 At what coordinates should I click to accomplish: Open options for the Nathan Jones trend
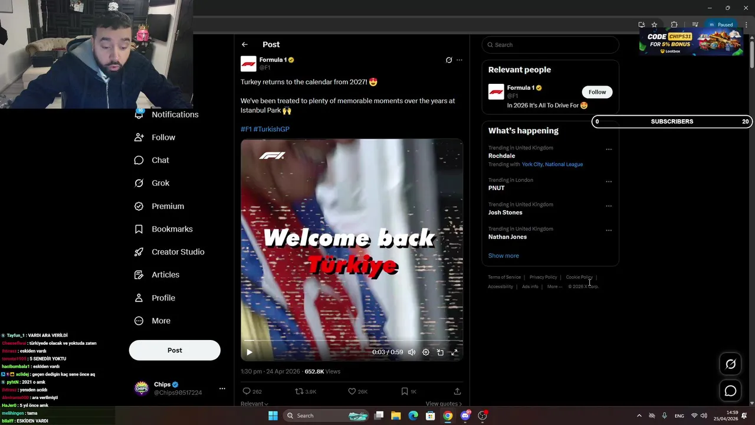(x=609, y=231)
